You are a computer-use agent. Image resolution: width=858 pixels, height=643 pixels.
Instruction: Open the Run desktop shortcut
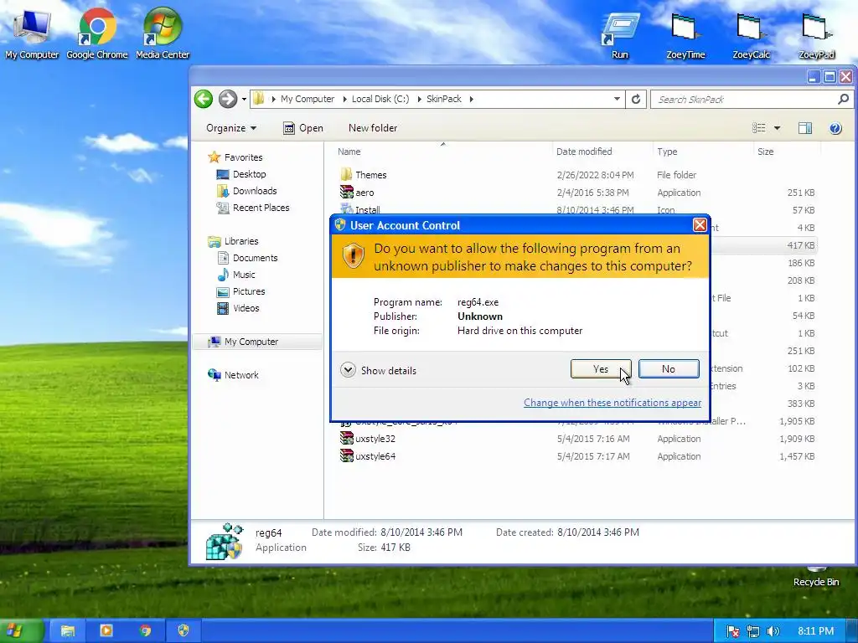[620, 36]
